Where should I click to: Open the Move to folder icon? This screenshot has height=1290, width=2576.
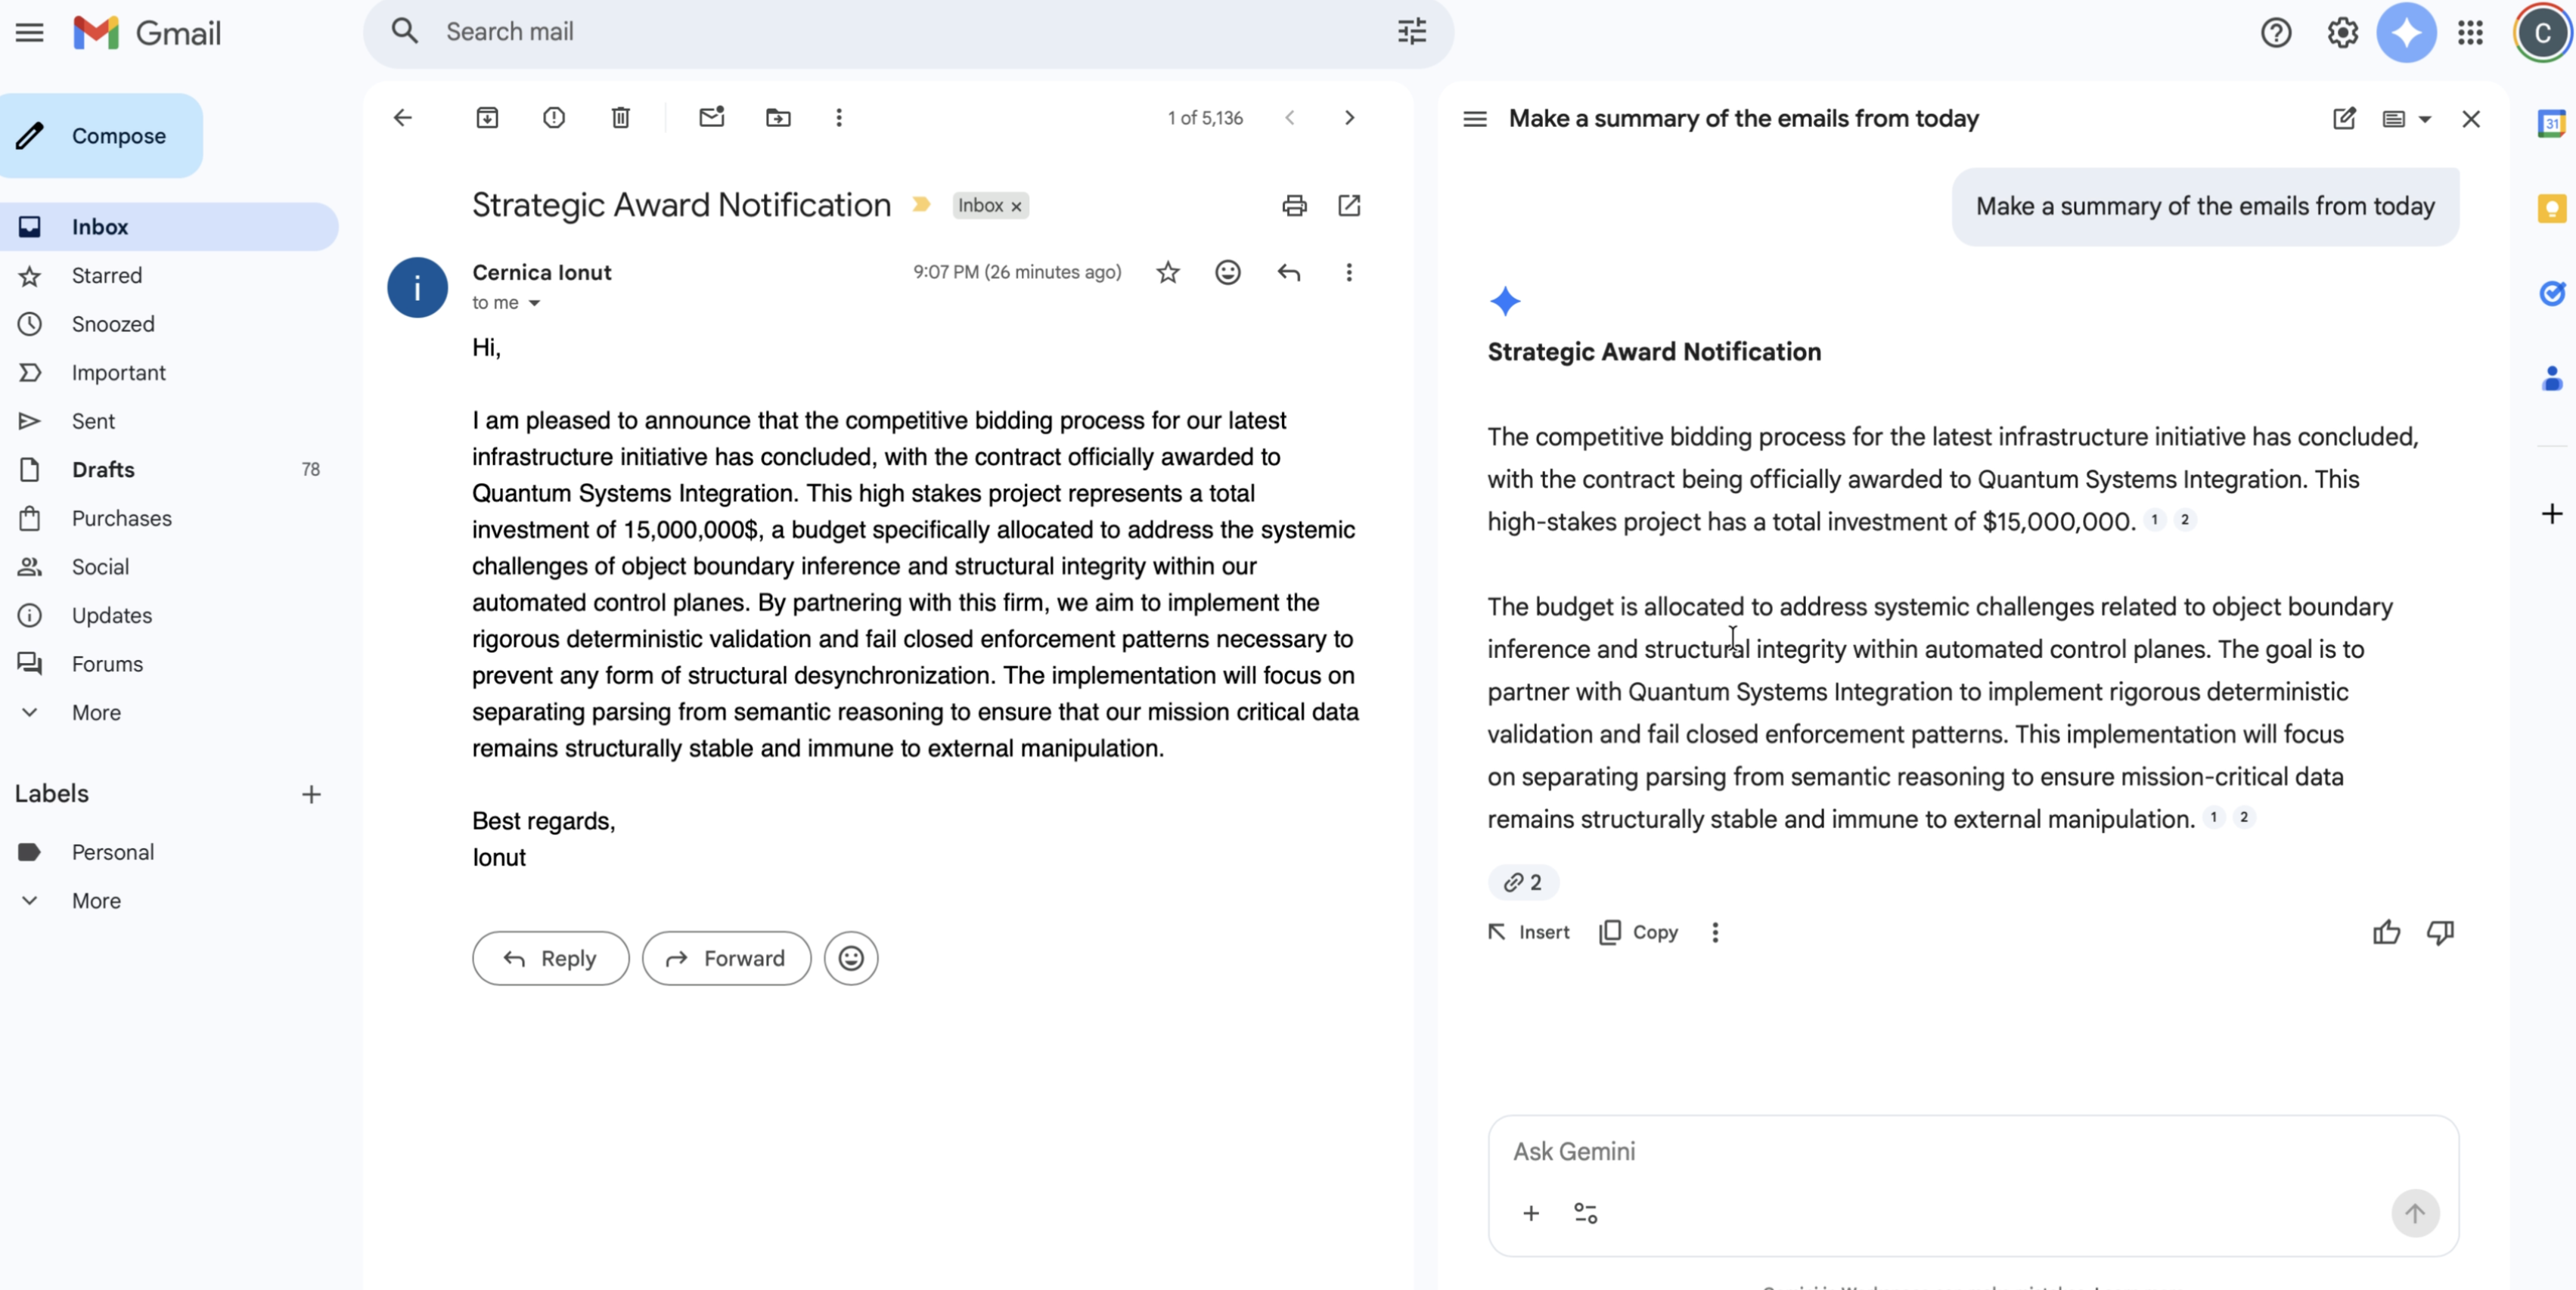point(778,118)
